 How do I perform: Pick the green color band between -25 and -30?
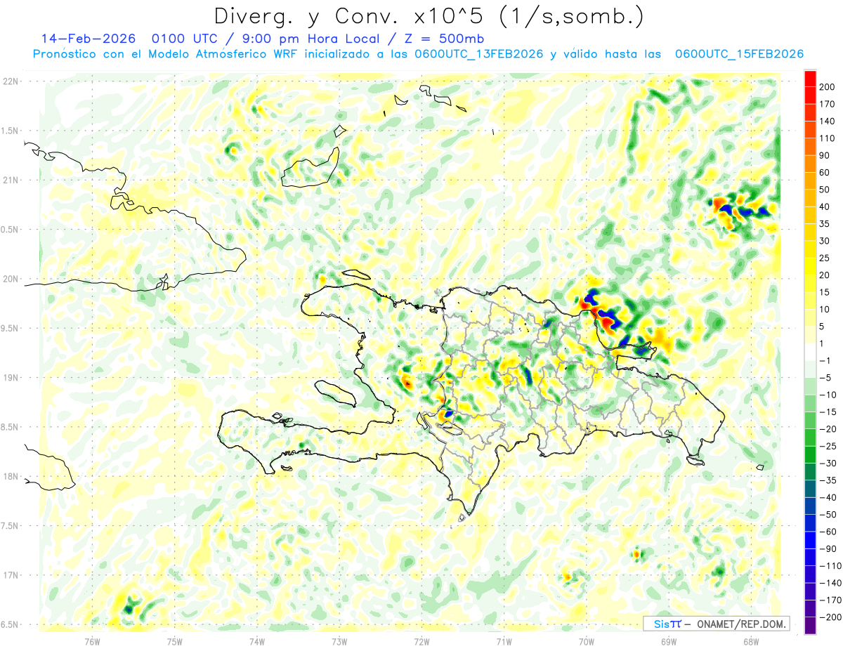(x=810, y=454)
